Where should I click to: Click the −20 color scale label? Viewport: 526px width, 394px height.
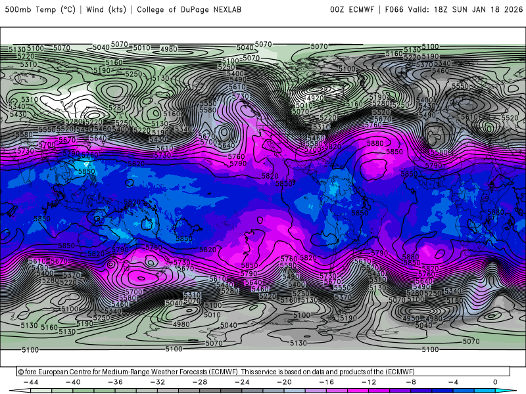(284, 382)
